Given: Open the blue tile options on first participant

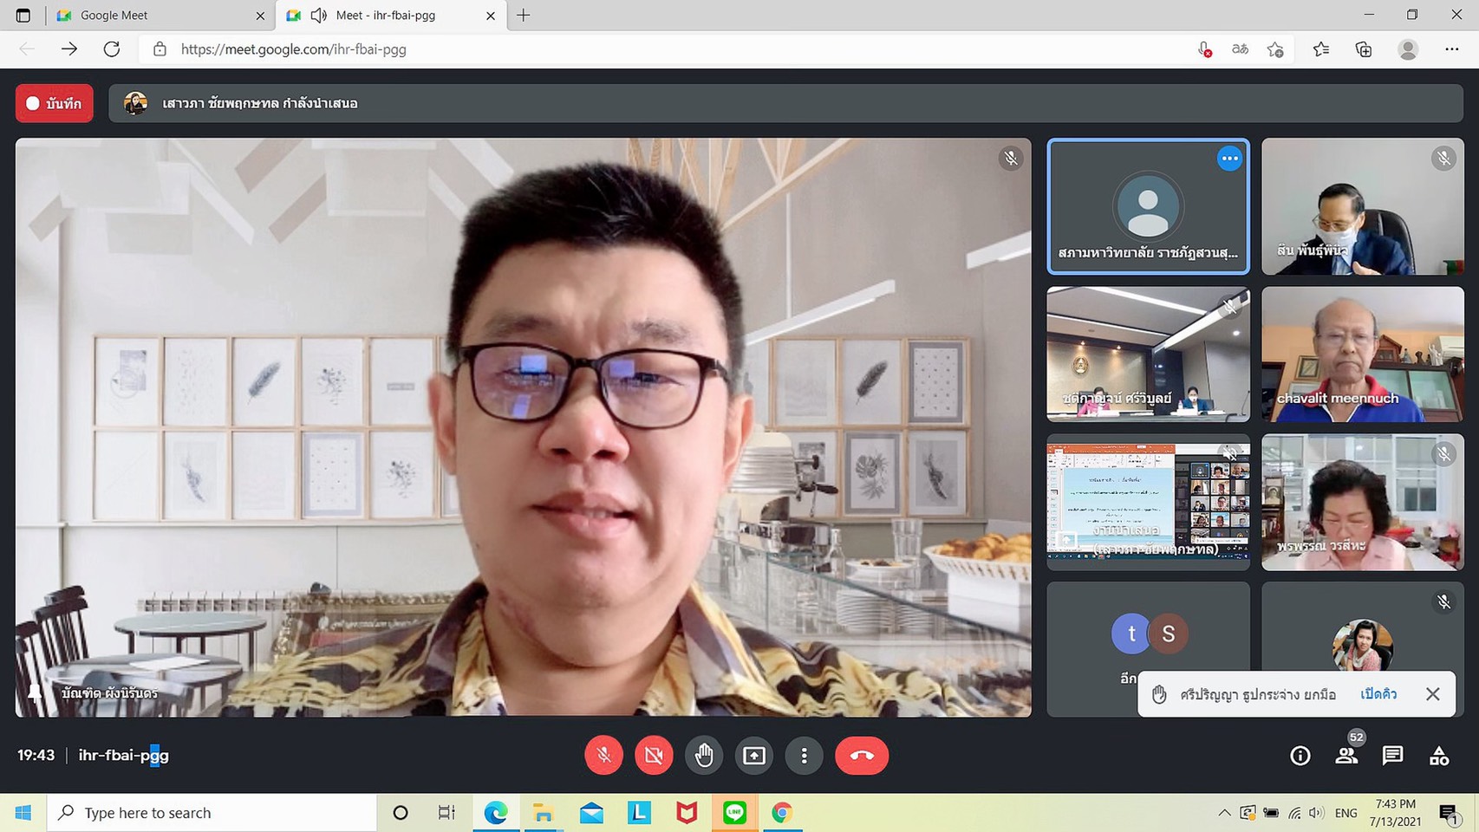Looking at the screenshot, I should [x=1228, y=159].
